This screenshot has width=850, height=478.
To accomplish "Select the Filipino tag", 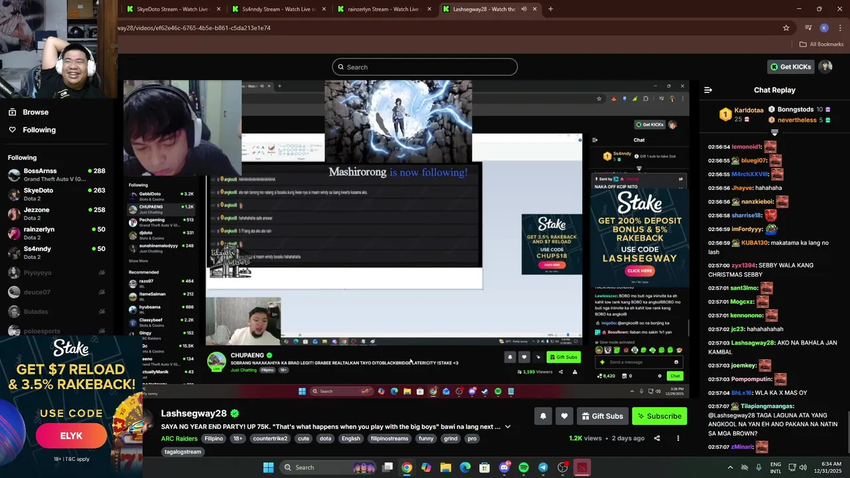I will click(x=214, y=439).
